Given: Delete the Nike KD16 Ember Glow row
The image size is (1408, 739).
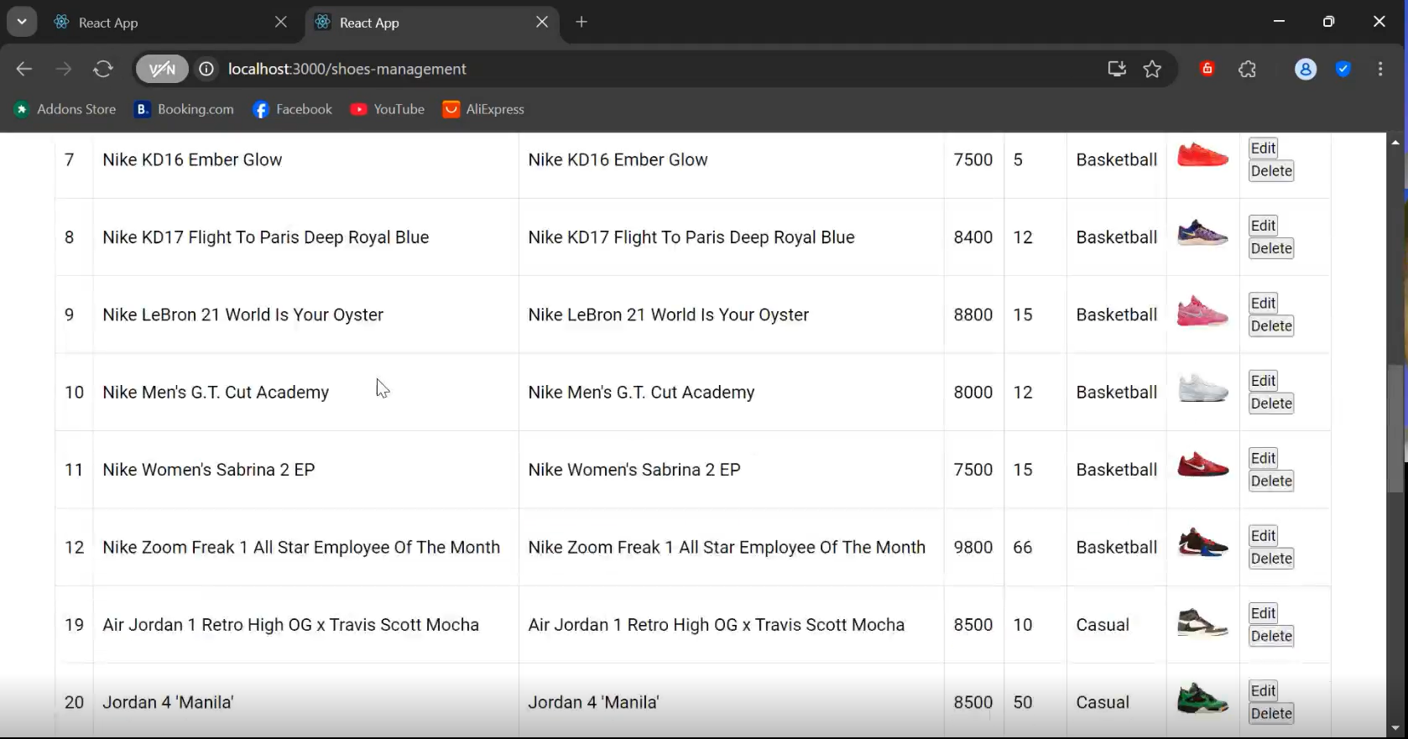Looking at the screenshot, I should click(1271, 171).
